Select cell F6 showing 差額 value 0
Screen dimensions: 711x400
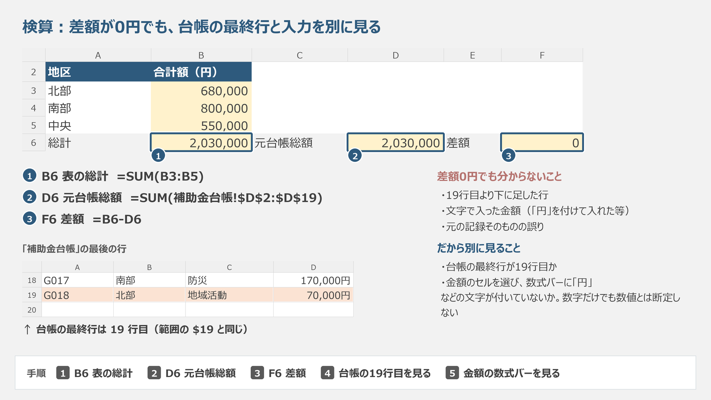[542, 143]
